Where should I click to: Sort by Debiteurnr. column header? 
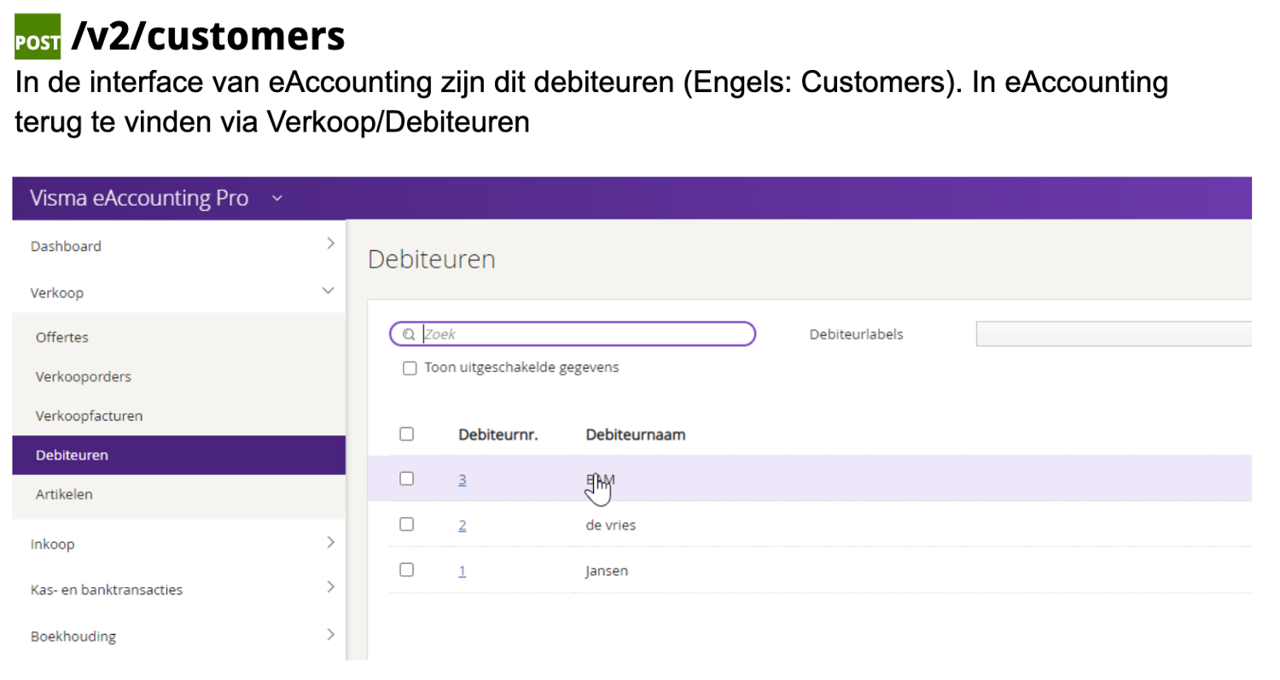coord(498,435)
